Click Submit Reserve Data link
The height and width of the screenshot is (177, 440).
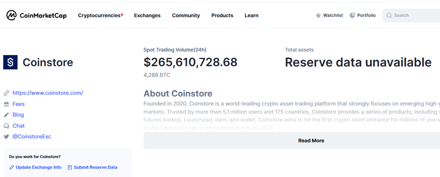(96, 167)
